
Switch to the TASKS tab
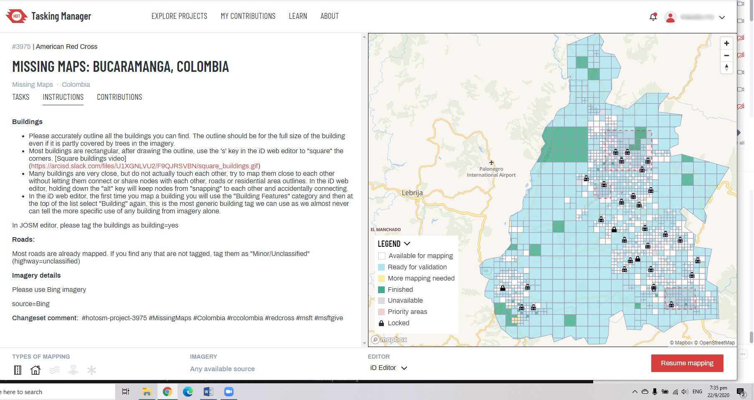pos(20,97)
